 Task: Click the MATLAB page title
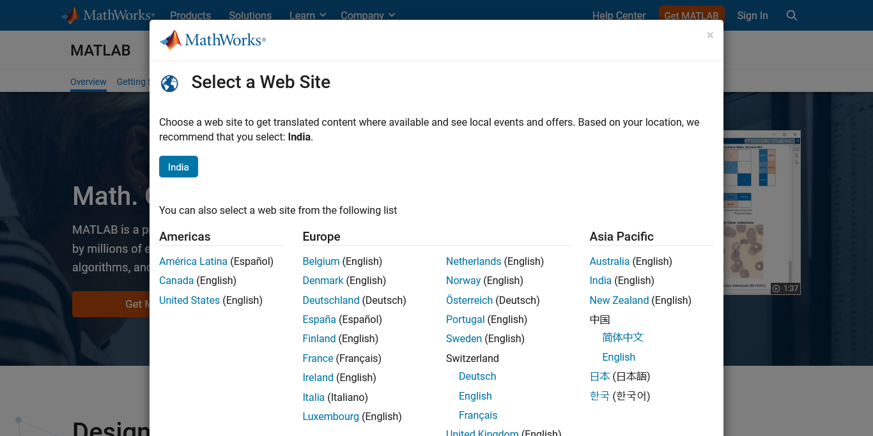point(100,50)
